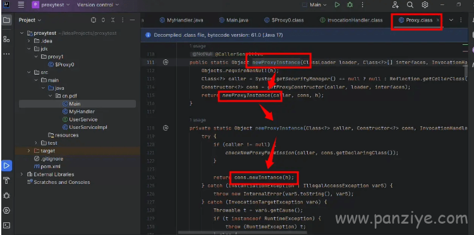Image resolution: width=474 pixels, height=235 pixels.
Task: Collapse the main folder
Action: [36, 80]
